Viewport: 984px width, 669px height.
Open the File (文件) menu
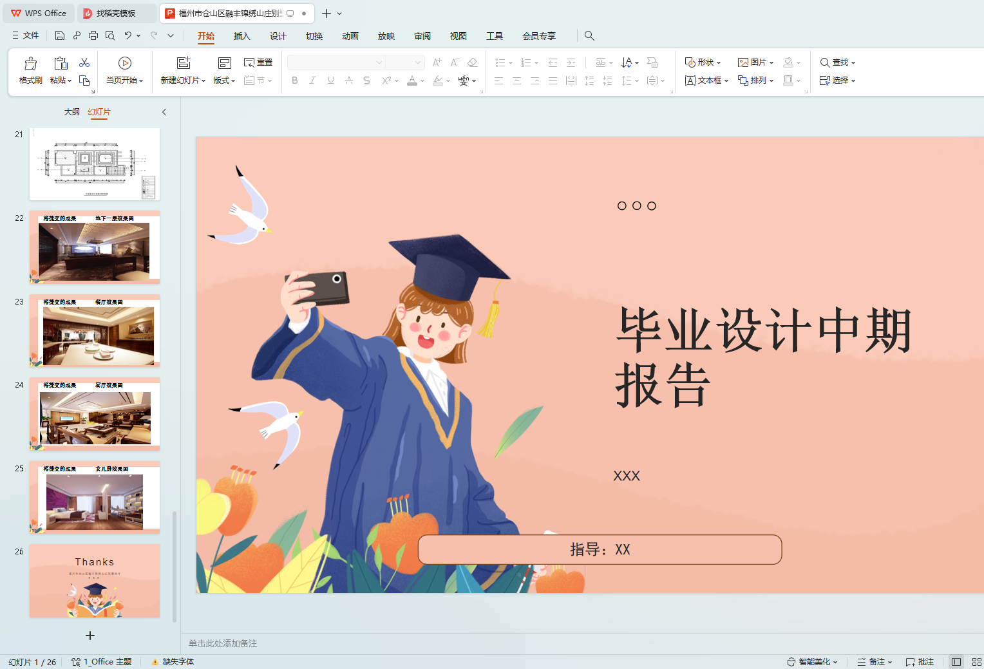(x=26, y=35)
